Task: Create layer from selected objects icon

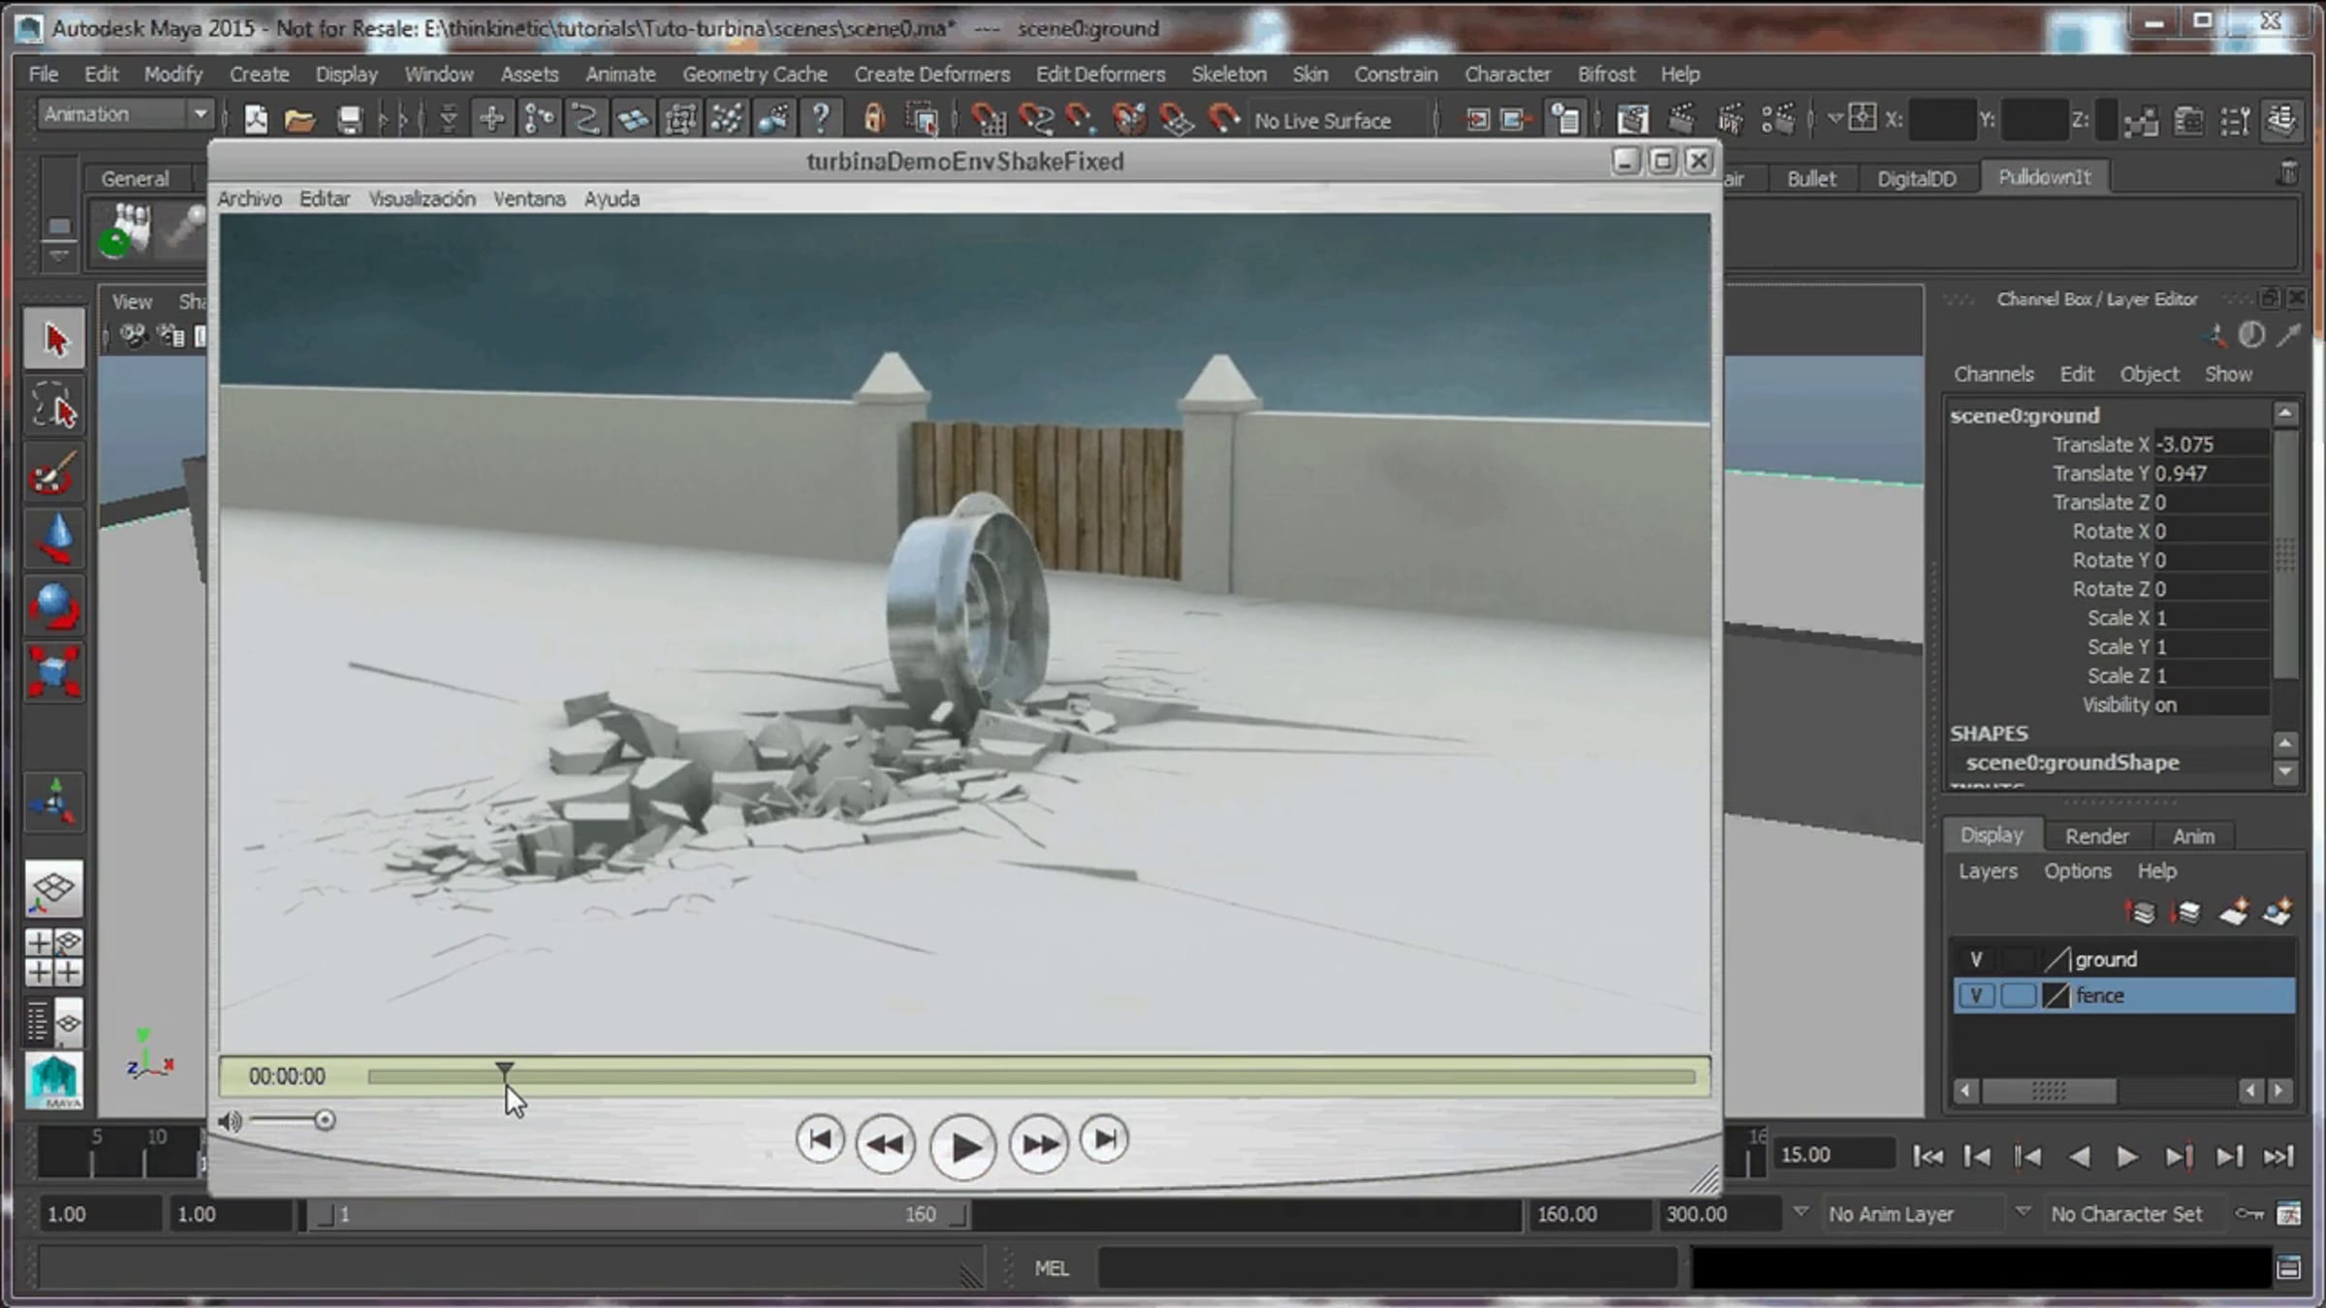Action: pyautogui.click(x=2278, y=913)
